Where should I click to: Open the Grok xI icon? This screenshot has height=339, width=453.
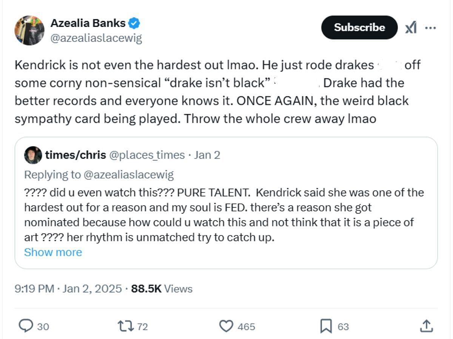(x=411, y=27)
